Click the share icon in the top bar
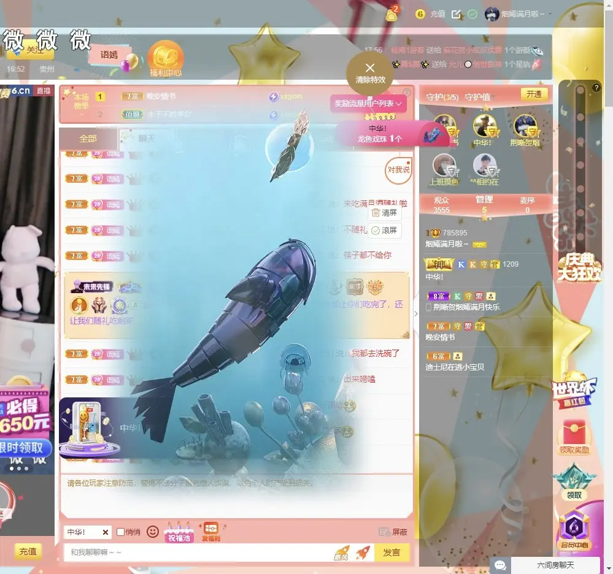Image resolution: width=613 pixels, height=574 pixels. tap(456, 14)
